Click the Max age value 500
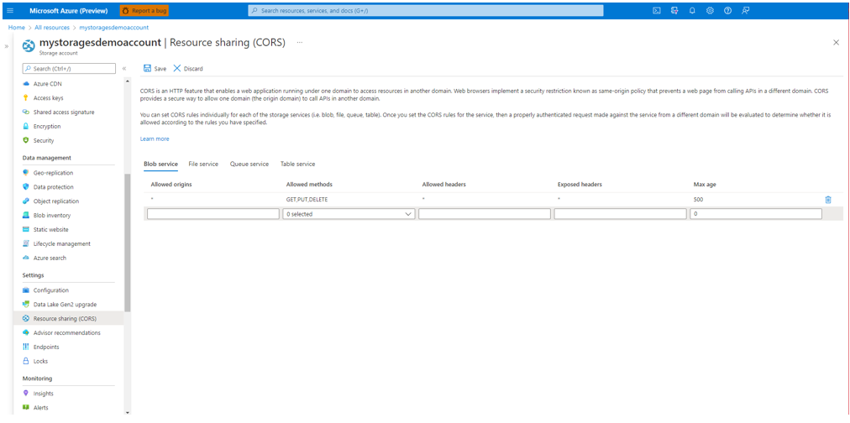 (699, 199)
